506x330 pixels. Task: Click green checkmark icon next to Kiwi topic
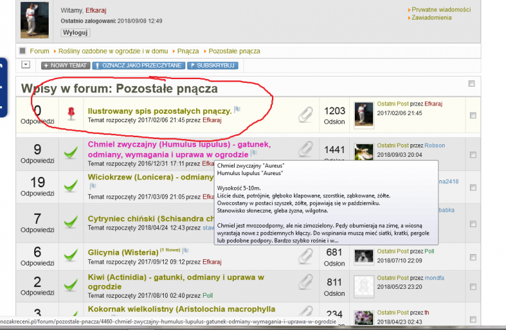point(70,286)
